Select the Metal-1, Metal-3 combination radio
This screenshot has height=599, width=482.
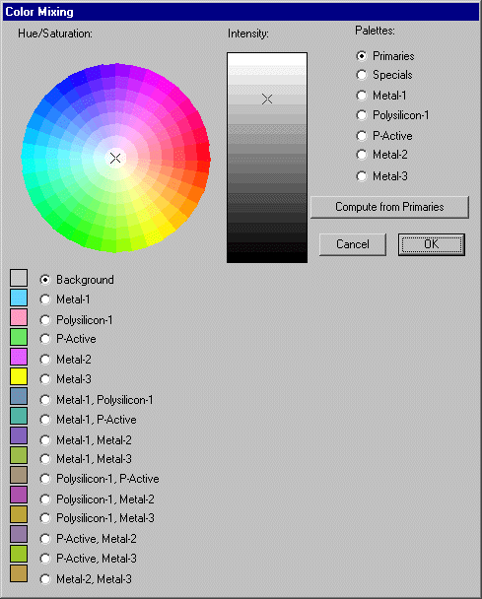45,459
